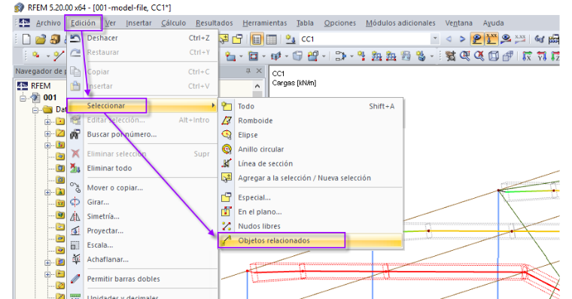Open dropdown next to new opening icon
Viewport: 572px width, 299px height.
(x=263, y=56)
